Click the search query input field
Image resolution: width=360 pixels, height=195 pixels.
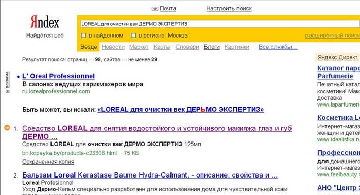[x=220, y=24]
